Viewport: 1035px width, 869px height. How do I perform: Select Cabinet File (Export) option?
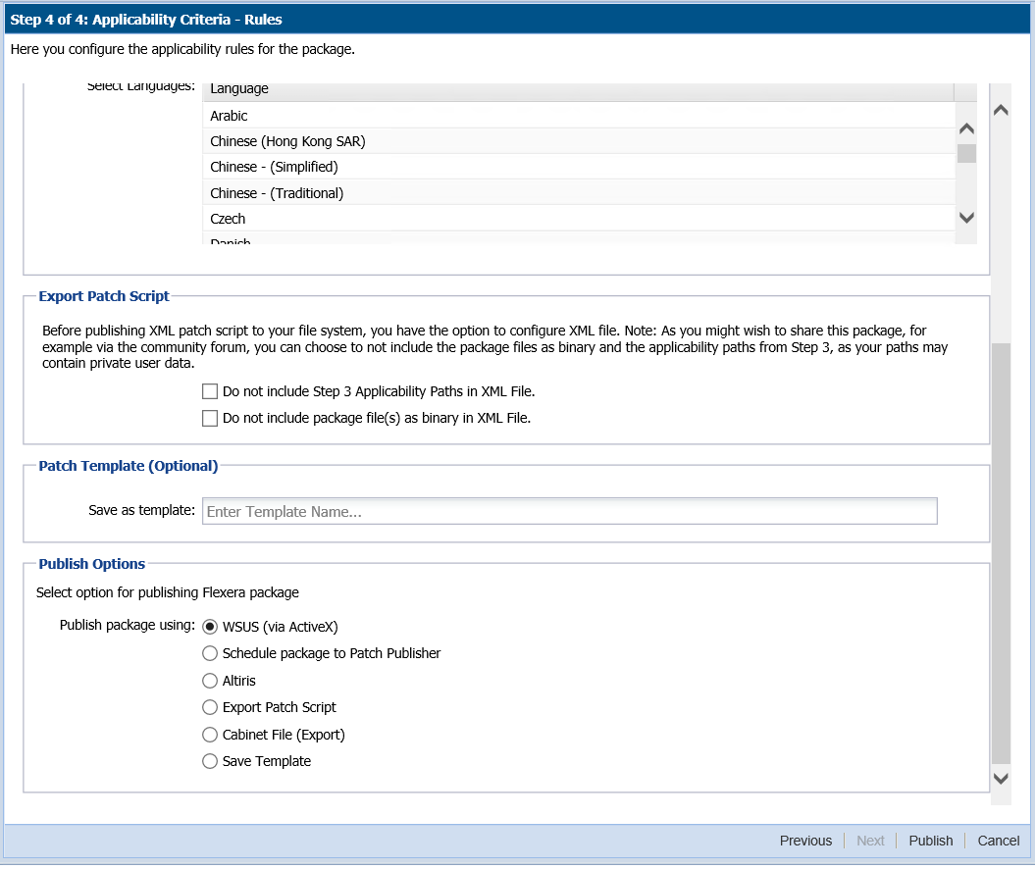(210, 735)
